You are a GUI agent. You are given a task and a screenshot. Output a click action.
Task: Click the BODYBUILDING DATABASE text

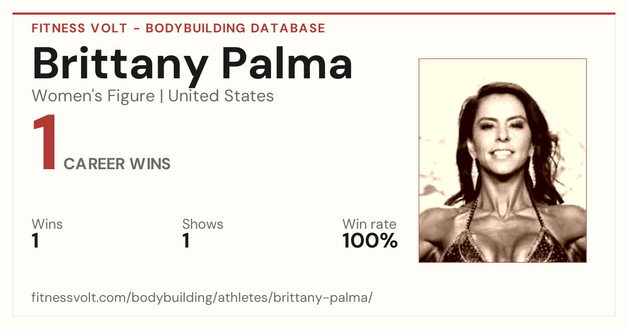tap(235, 28)
